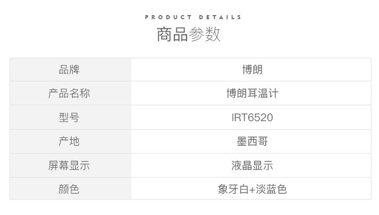Click the product name value 博朗耳温计
This screenshot has width=379, height=215.
[x=252, y=93]
